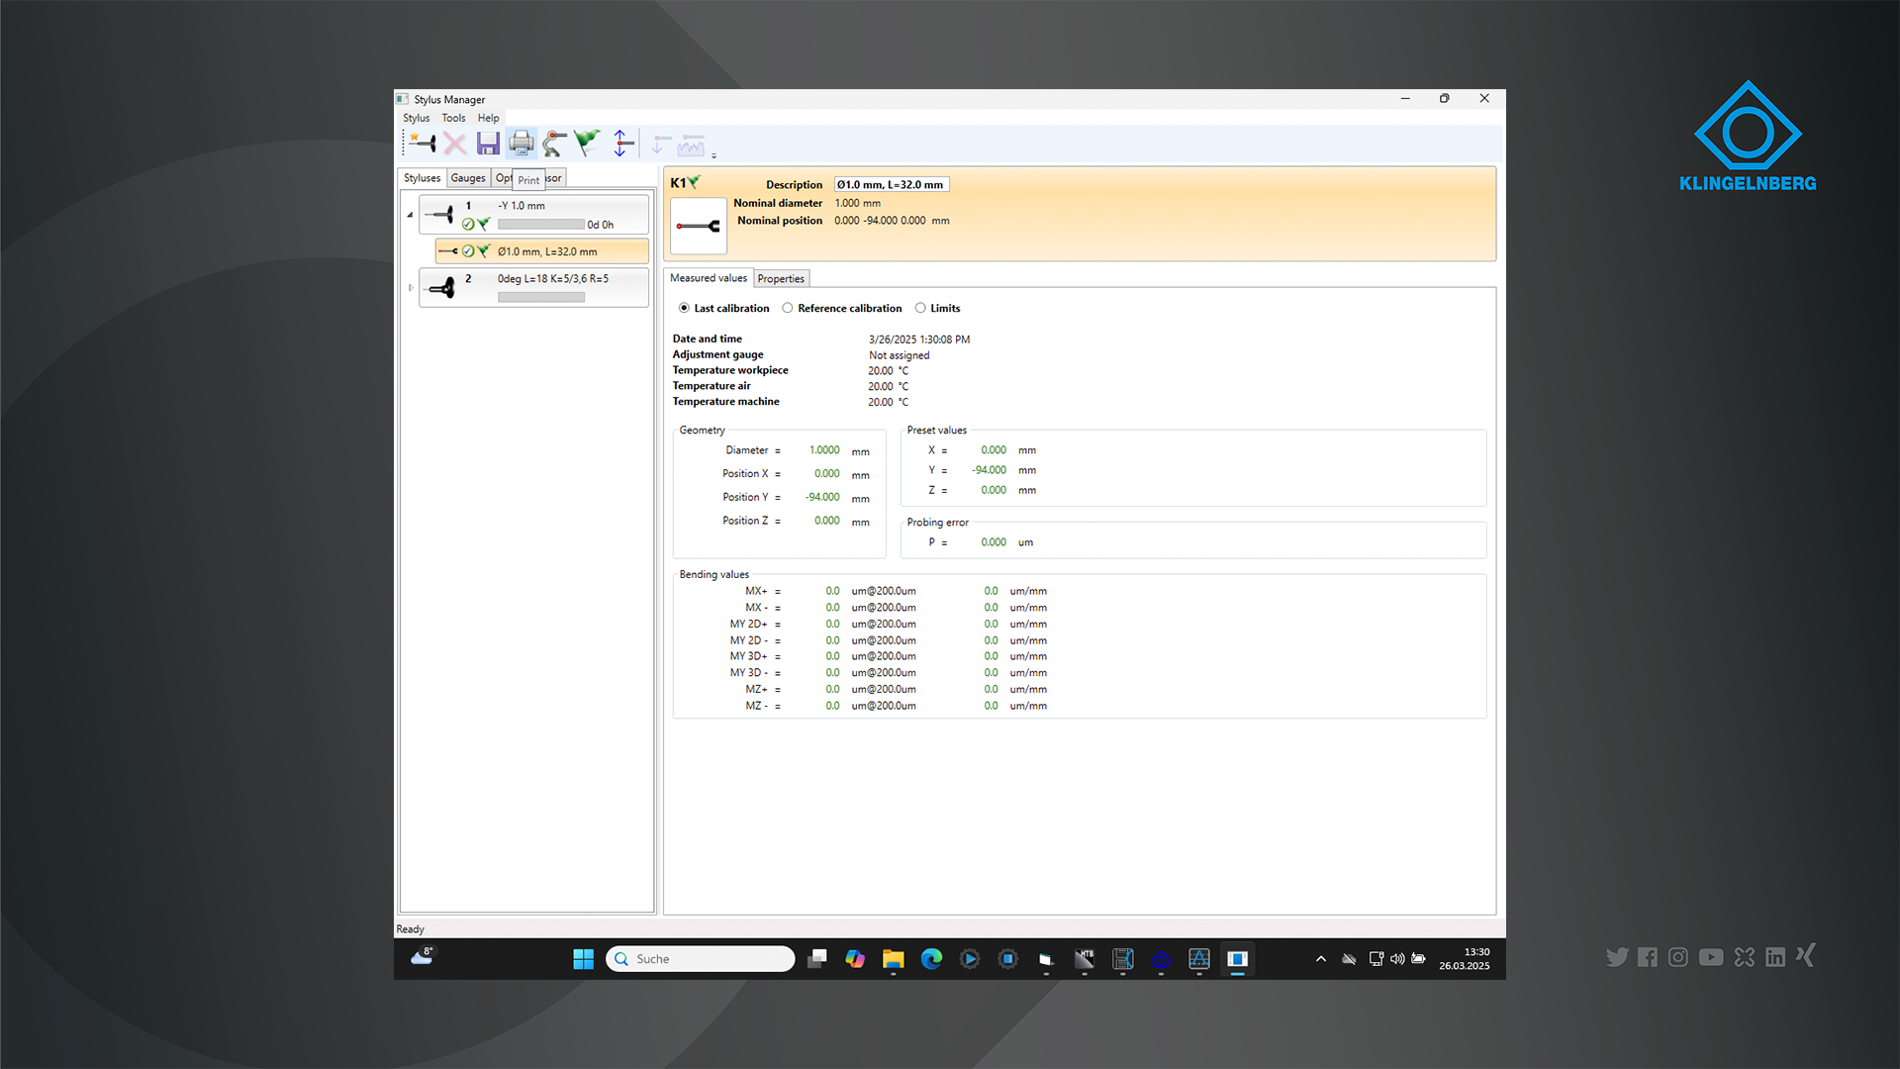The width and height of the screenshot is (1900, 1069).
Task: Click the YouTube icon on the wallpaper
Action: (1711, 957)
